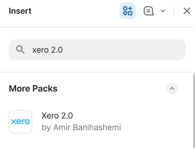Close the Insert panel
This screenshot has height=148, width=195.
(x=187, y=11)
